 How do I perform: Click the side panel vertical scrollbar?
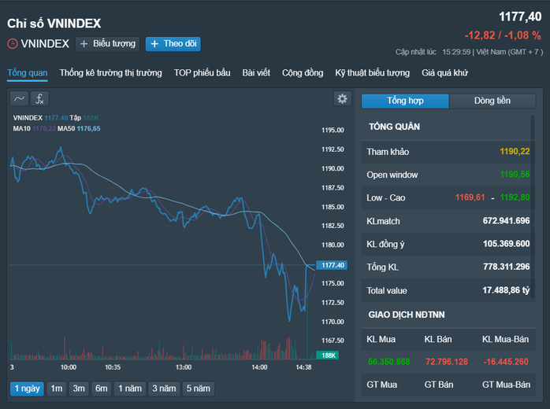[x=533, y=207]
